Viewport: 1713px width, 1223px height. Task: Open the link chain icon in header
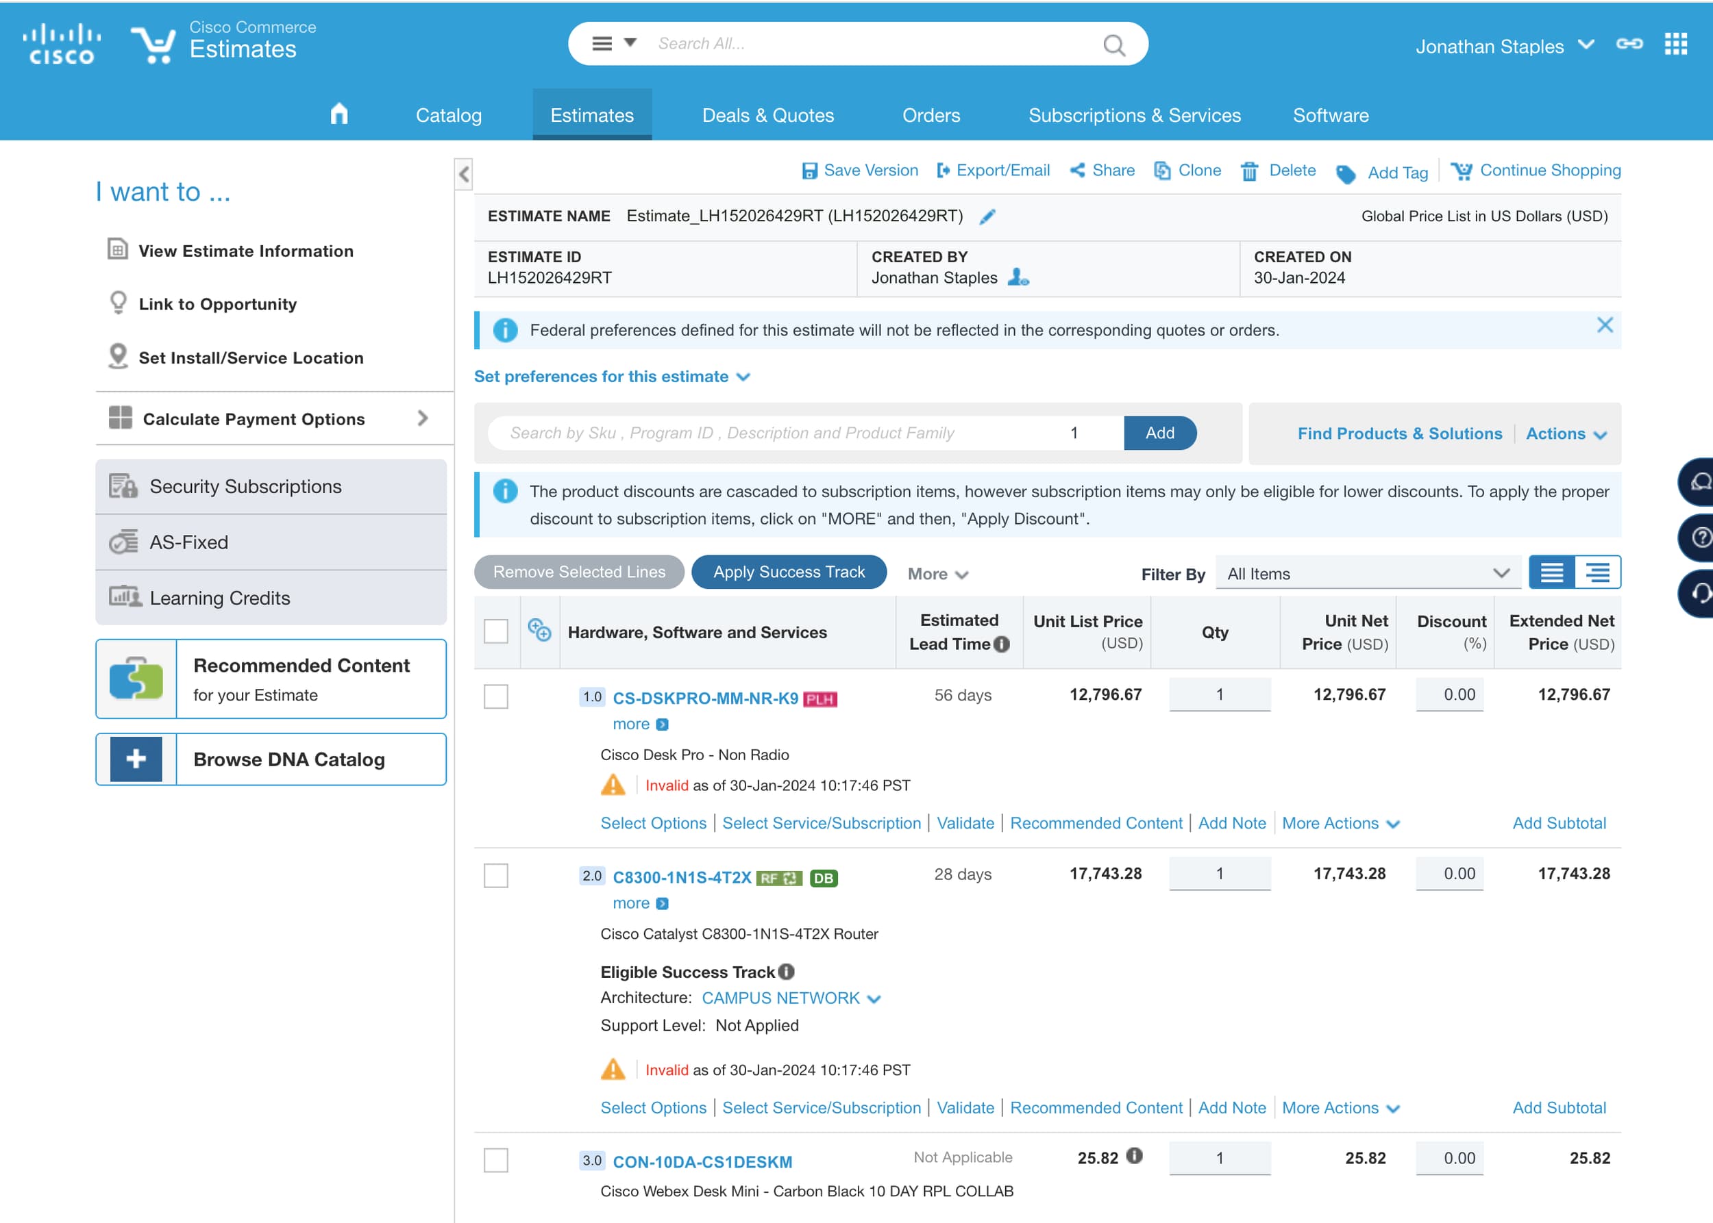pyautogui.click(x=1629, y=45)
